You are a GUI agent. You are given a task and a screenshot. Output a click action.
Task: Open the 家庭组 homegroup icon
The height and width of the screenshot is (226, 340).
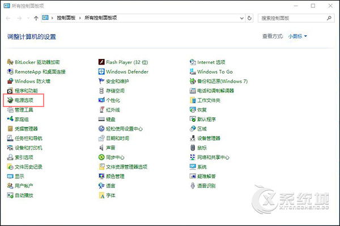[10, 119]
